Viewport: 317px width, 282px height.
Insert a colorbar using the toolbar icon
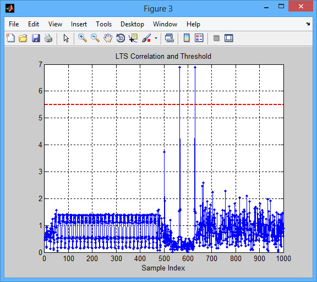pyautogui.click(x=187, y=38)
